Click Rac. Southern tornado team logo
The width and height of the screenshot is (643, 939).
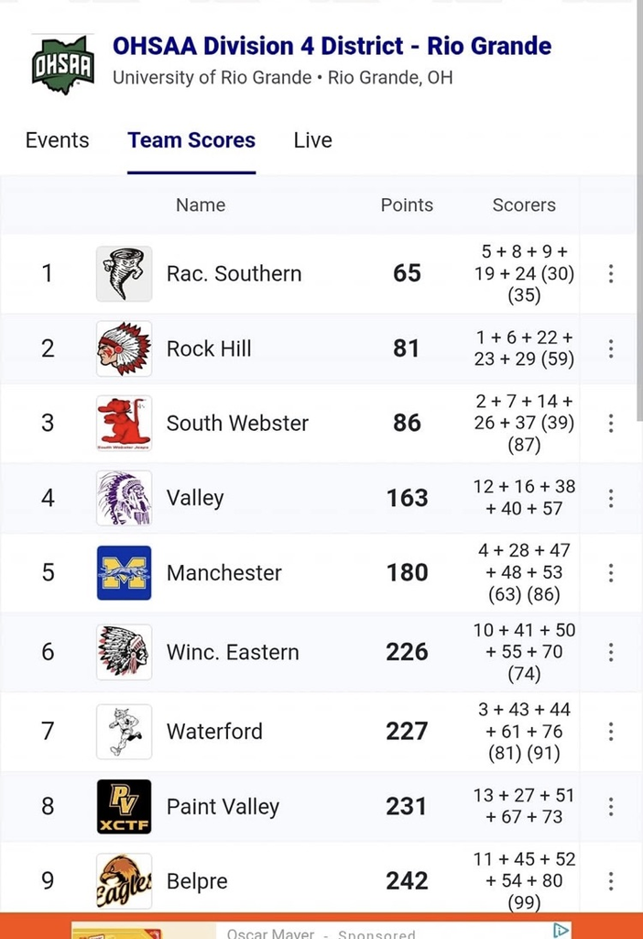point(124,273)
